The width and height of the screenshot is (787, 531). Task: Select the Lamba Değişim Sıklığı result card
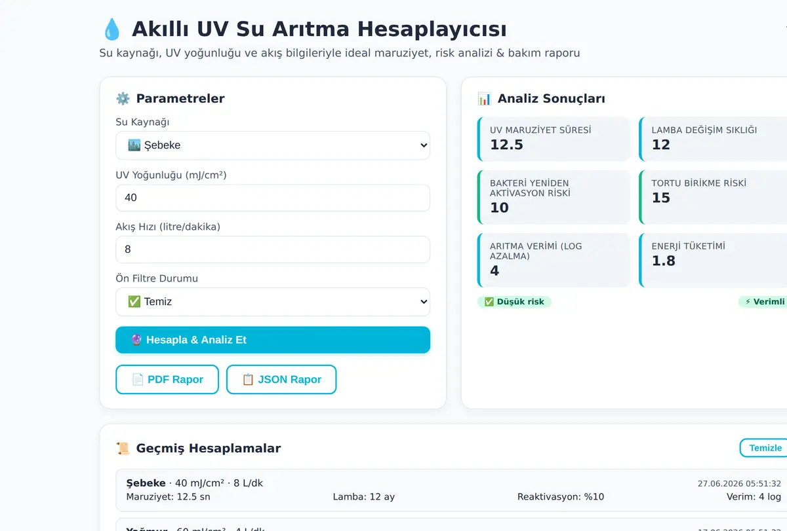tap(714, 139)
